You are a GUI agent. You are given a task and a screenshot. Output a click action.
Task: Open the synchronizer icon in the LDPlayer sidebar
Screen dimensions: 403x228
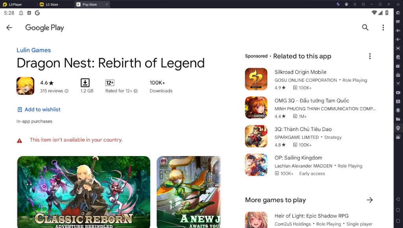tap(398, 101)
